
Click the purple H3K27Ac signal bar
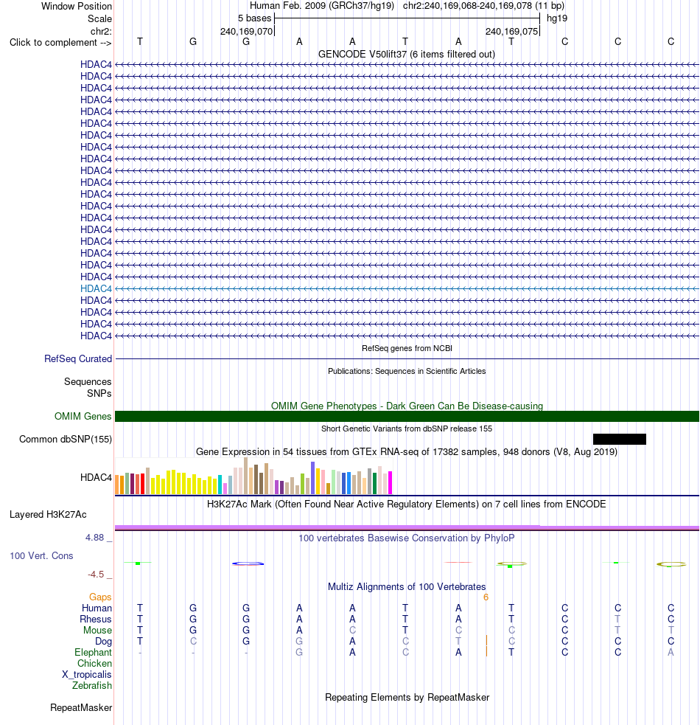(x=407, y=527)
